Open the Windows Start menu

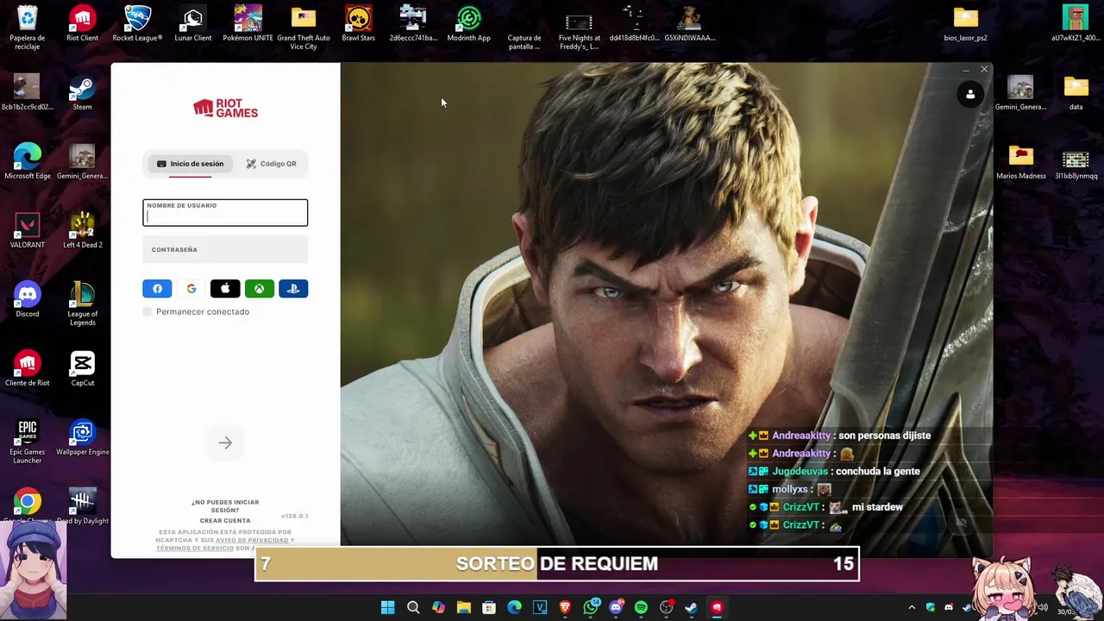coord(388,608)
